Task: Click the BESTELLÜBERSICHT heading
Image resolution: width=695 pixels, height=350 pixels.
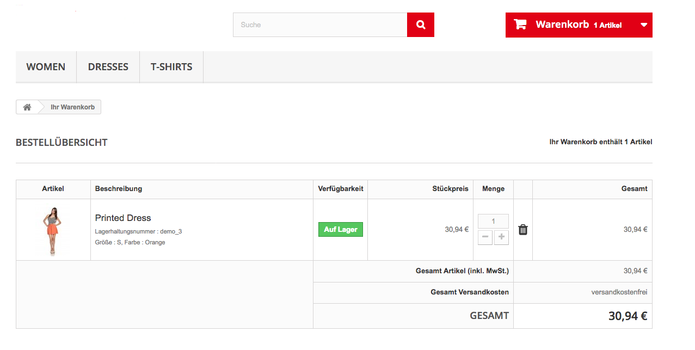Action: click(61, 143)
